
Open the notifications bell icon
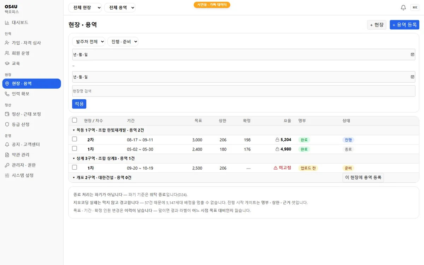(x=403, y=8)
